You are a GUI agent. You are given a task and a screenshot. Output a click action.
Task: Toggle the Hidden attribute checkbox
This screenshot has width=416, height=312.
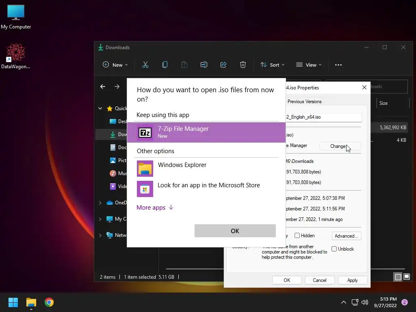click(297, 236)
